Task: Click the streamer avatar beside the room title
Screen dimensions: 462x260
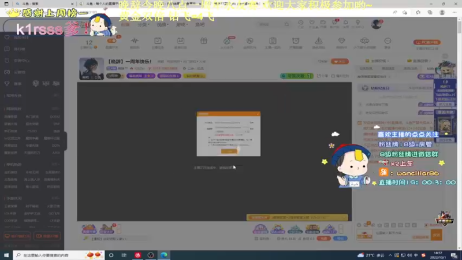Action: 91,69
